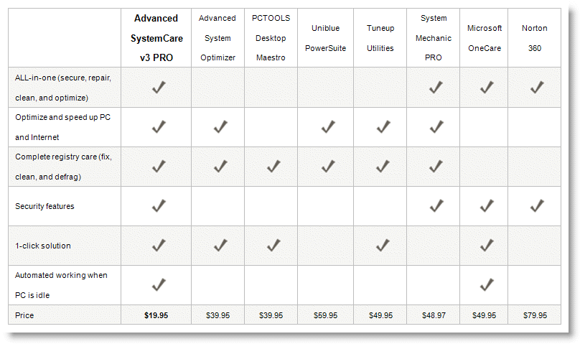Select the 'Security features' row label
580x344 pixels.
[x=45, y=206]
